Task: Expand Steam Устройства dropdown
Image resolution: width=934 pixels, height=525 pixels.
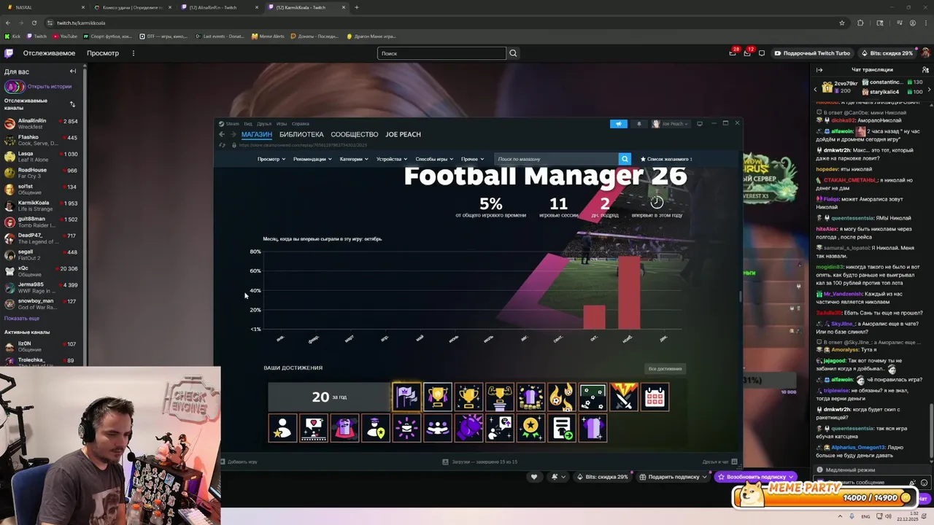Action: (392, 159)
